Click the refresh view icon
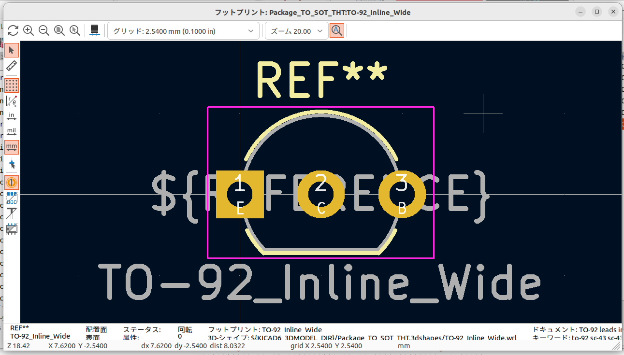Screen dimensions: 624x355 13,31
